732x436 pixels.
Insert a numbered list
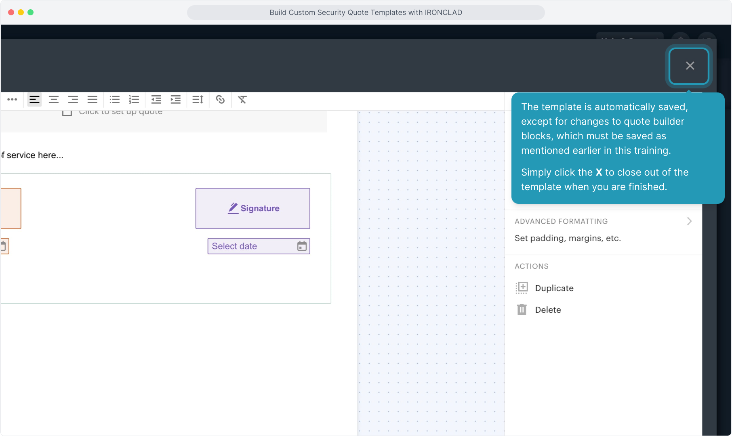coord(134,99)
